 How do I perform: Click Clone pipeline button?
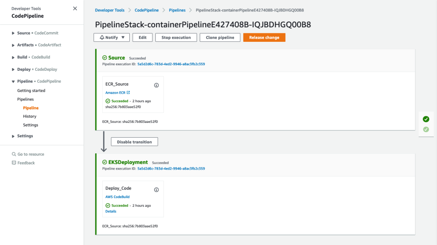point(220,37)
